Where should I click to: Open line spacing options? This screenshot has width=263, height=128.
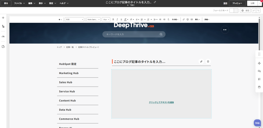point(155,19)
